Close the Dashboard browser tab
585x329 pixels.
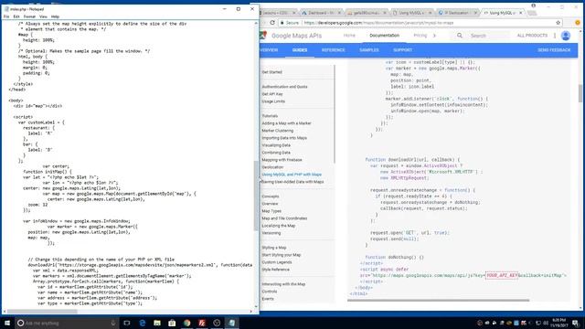339,13
